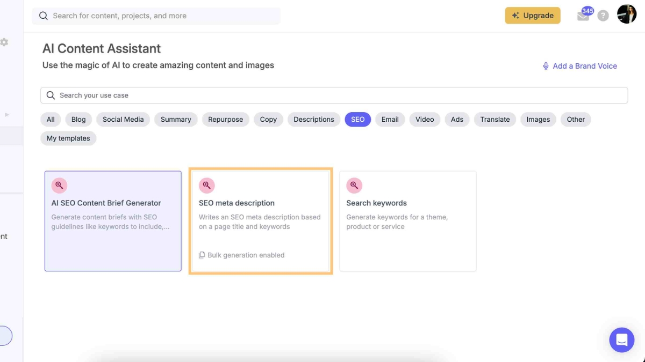Click the search magnifier in the top bar
Screen dimensions: 645x362
point(43,16)
